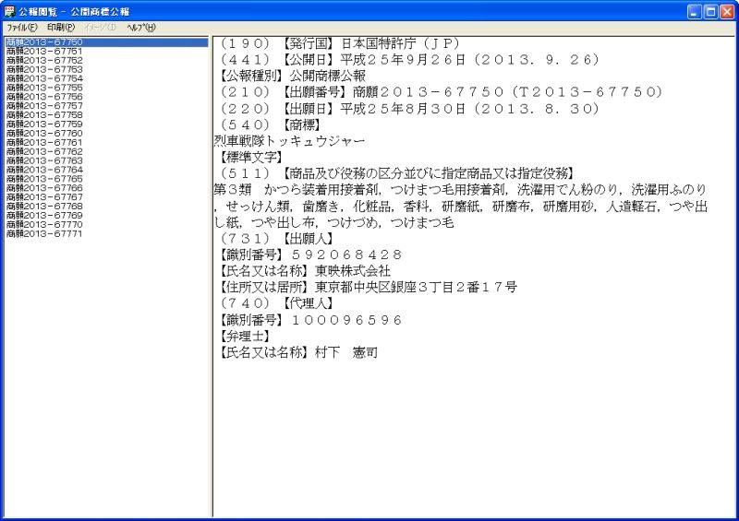
Task: Select list entry 商願2013-67751
Action: click(x=44, y=52)
